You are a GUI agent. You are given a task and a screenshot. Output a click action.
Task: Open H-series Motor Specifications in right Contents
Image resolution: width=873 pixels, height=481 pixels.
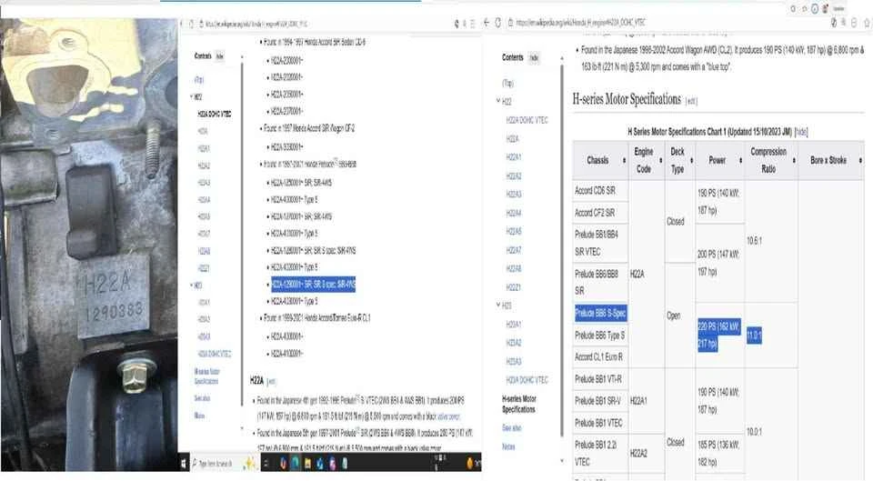(x=519, y=404)
